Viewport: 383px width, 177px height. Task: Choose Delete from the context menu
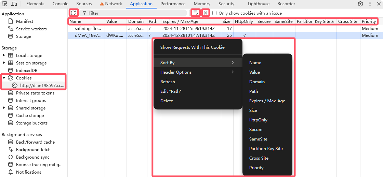click(x=167, y=101)
